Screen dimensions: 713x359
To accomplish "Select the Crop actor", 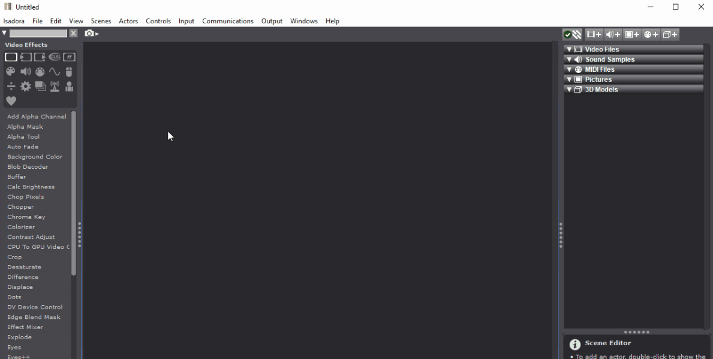I will (x=14, y=257).
